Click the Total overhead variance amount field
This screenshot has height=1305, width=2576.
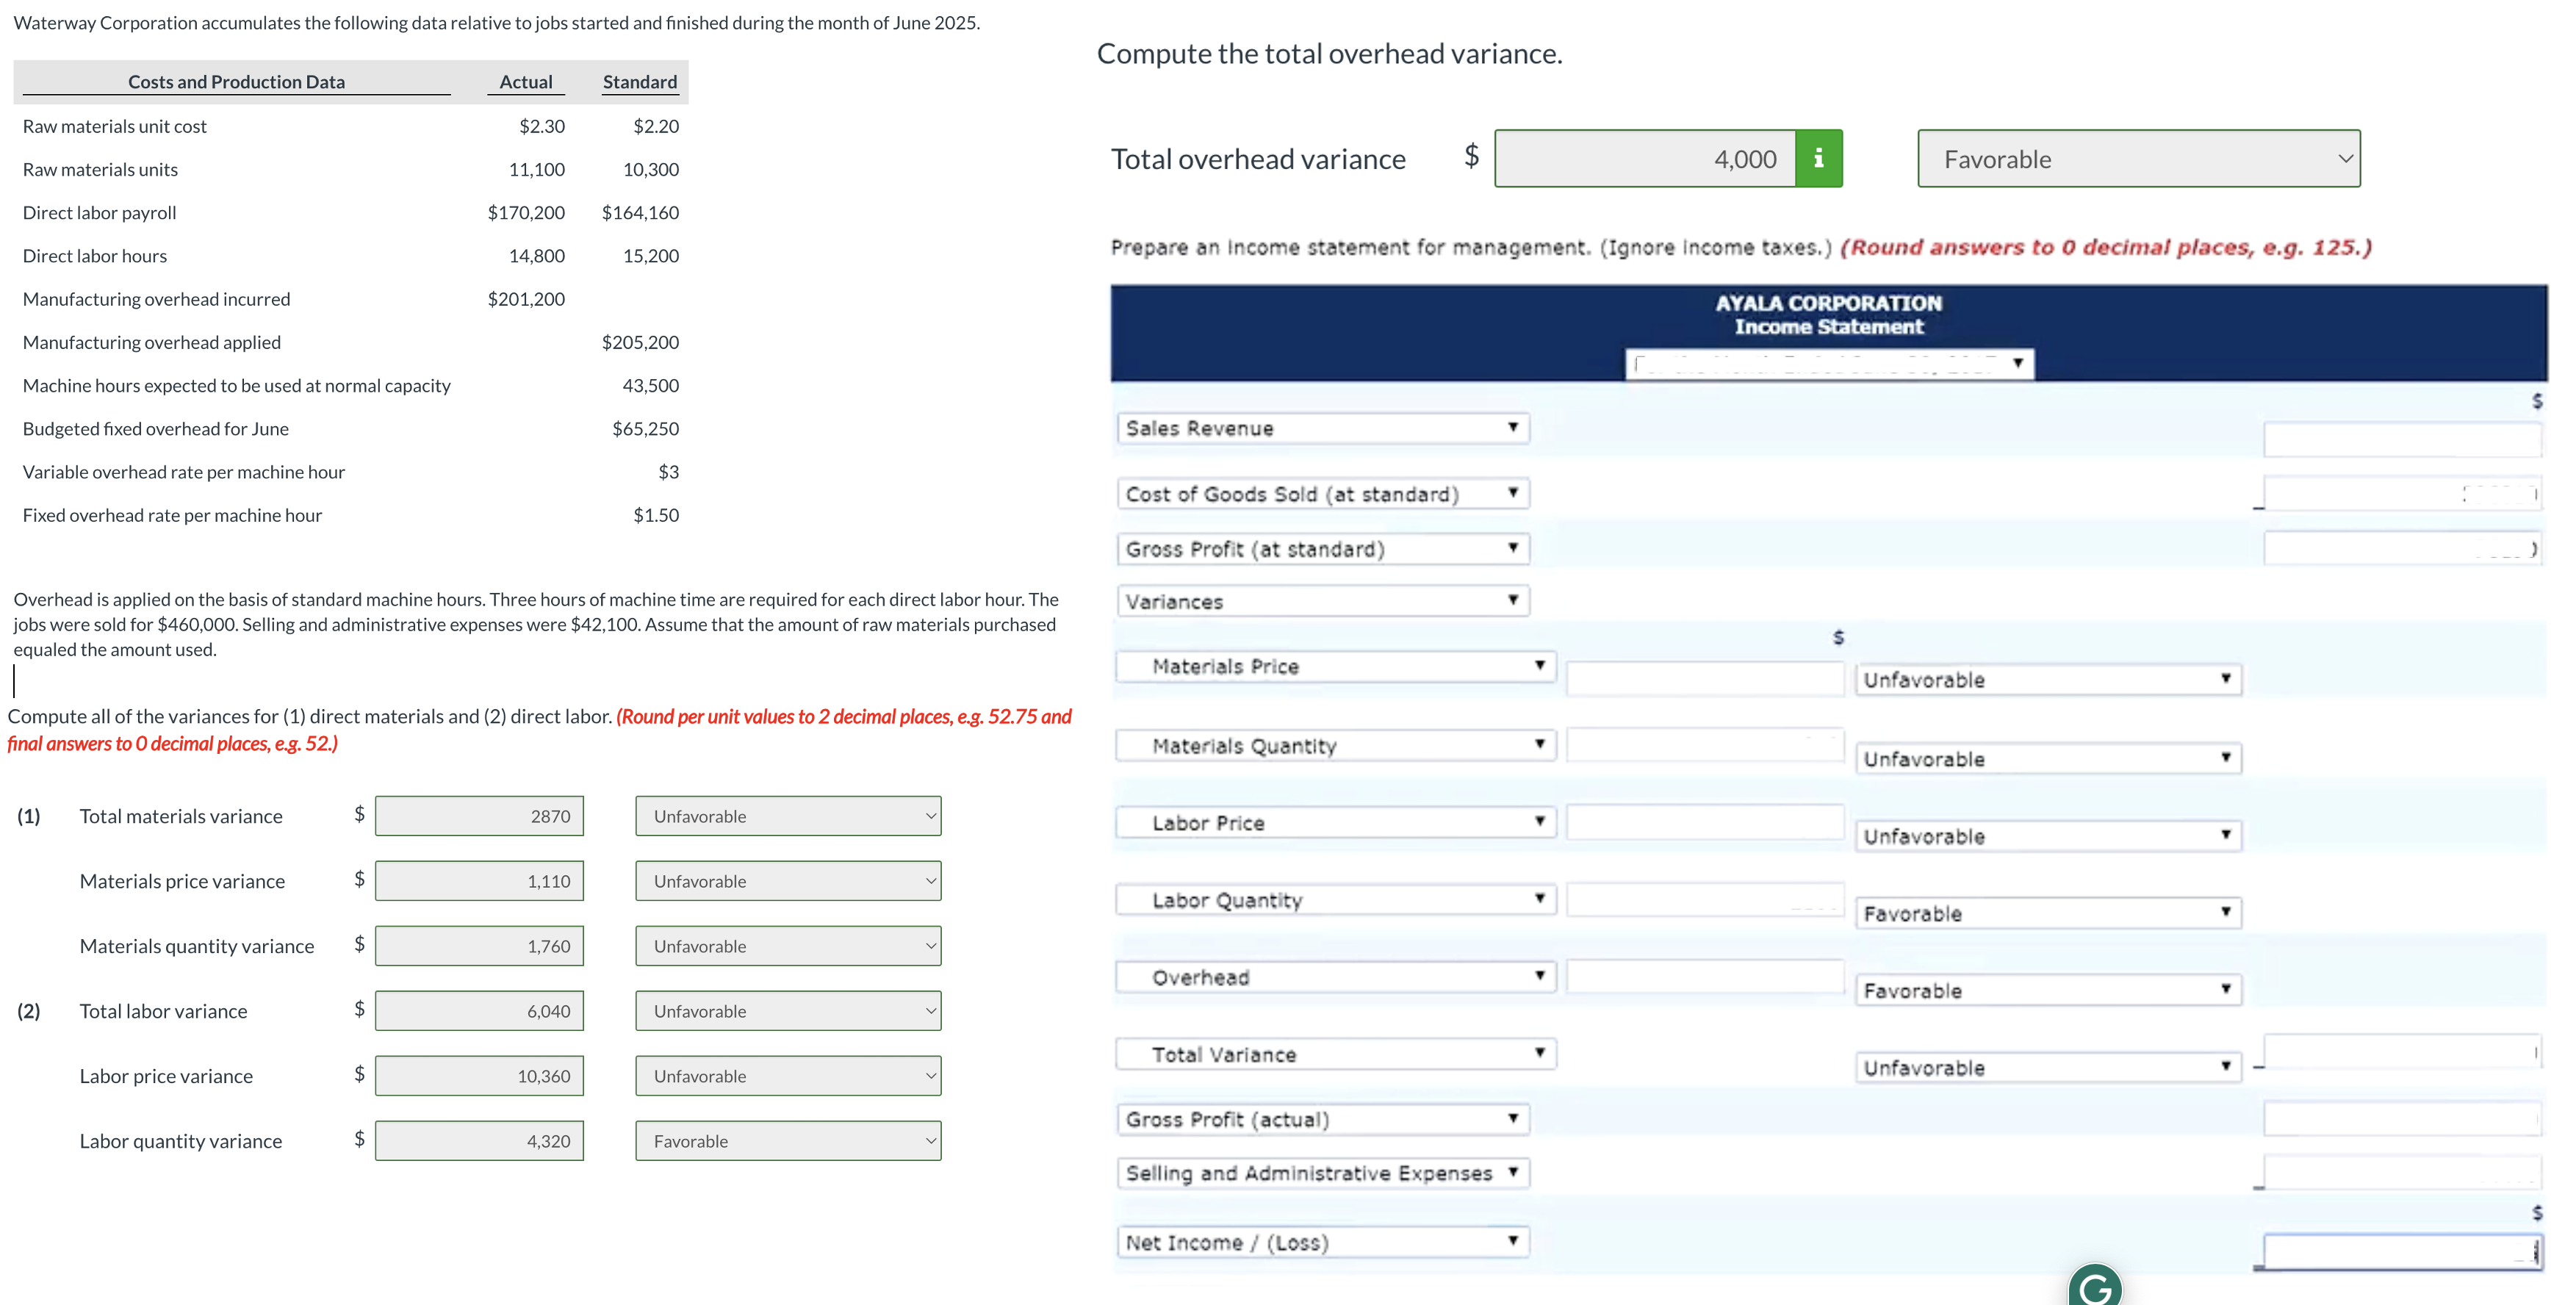point(1644,159)
